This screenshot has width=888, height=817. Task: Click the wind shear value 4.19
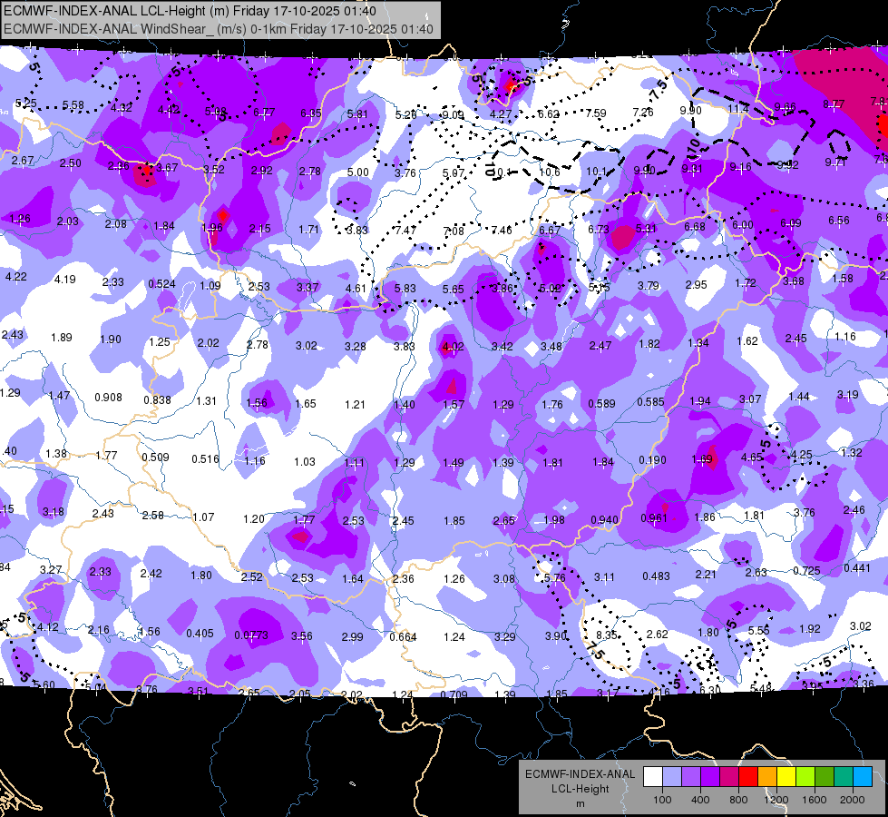(x=64, y=279)
